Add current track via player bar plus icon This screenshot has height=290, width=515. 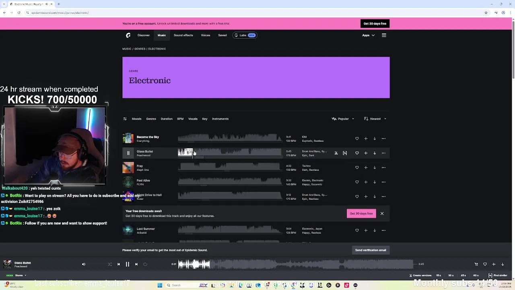(494, 264)
